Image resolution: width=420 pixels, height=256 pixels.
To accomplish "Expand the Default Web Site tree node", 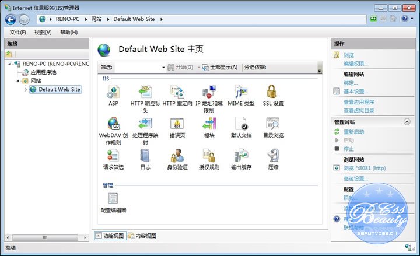I will pos(26,90).
